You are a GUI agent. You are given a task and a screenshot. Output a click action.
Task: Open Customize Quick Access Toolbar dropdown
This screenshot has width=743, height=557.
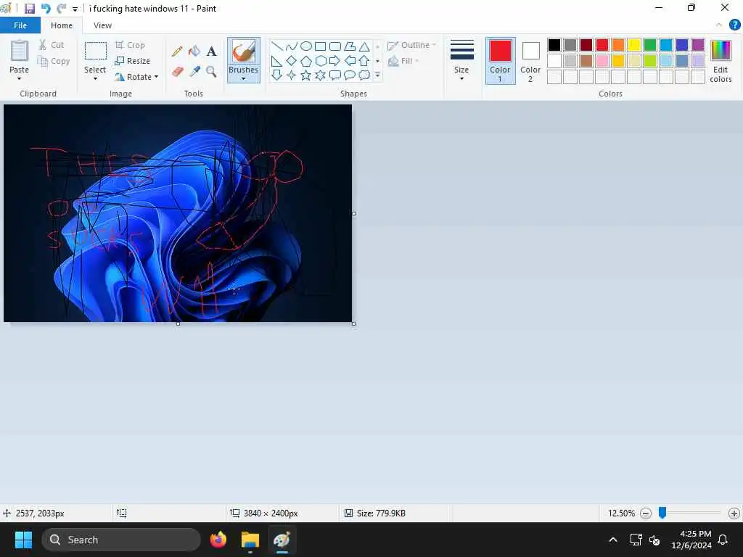point(75,9)
